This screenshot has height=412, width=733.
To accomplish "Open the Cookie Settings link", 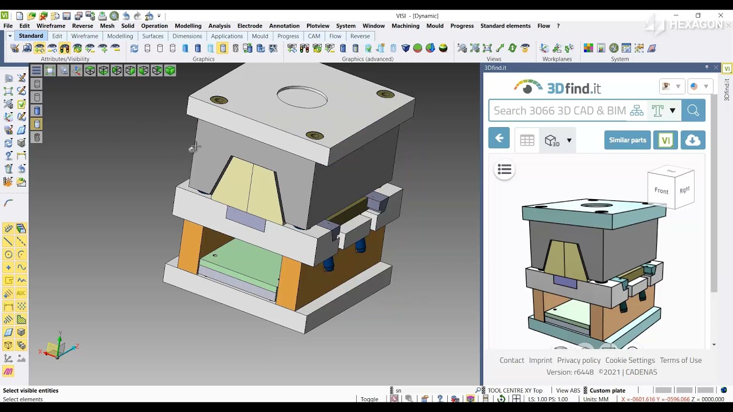I will coord(630,360).
